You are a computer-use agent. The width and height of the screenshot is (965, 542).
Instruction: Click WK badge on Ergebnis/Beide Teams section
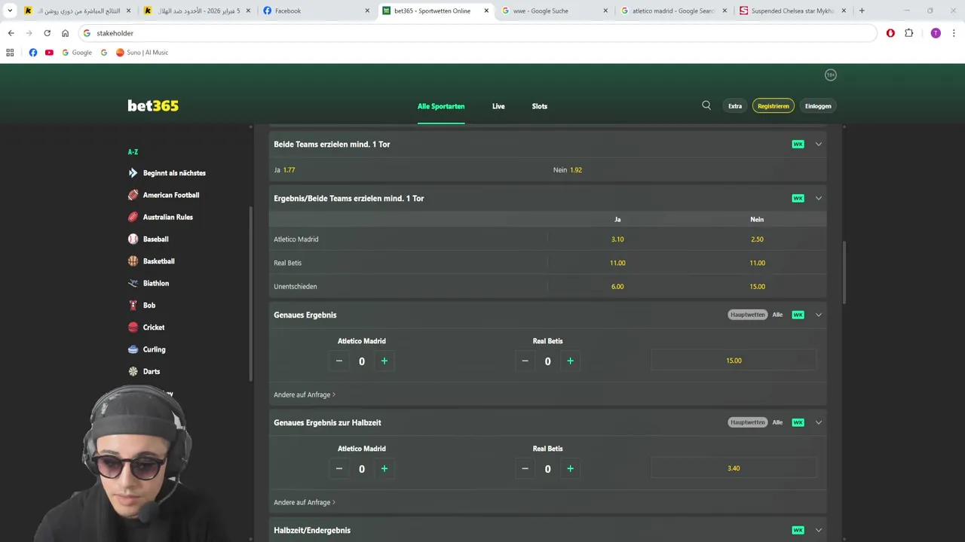[x=798, y=198]
